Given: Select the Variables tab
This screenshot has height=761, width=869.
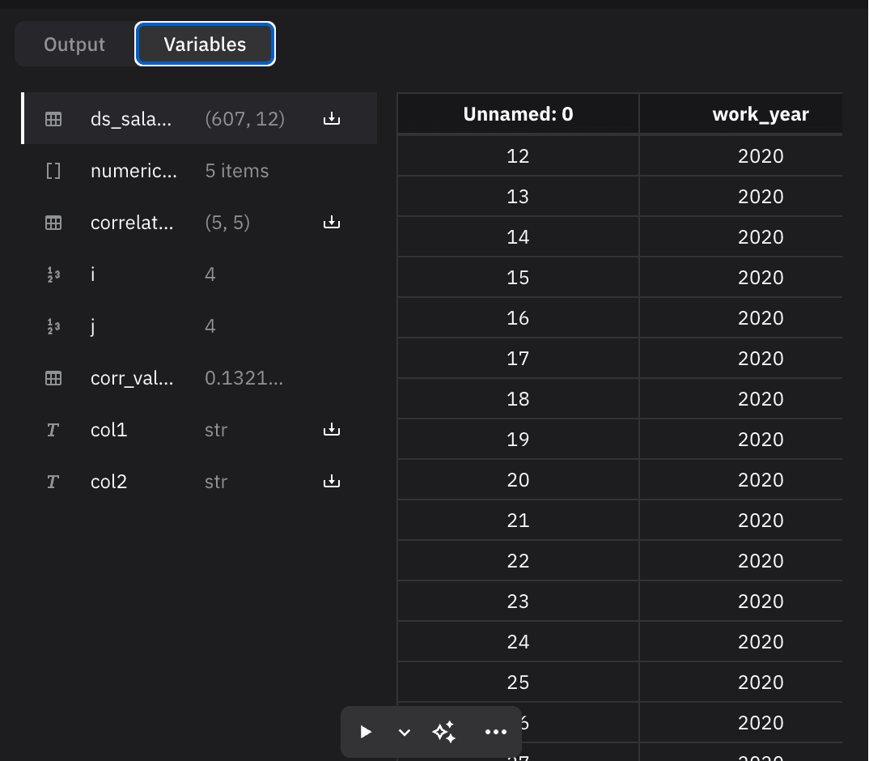Looking at the screenshot, I should [x=205, y=45].
